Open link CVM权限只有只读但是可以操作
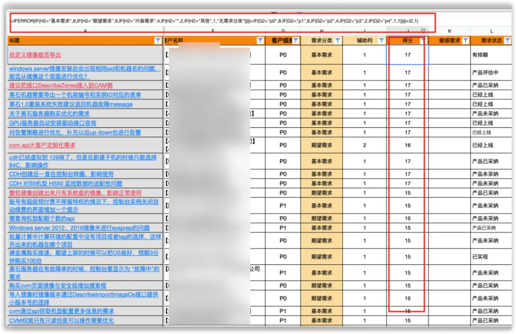The width and height of the screenshot is (516, 334). (x=62, y=321)
